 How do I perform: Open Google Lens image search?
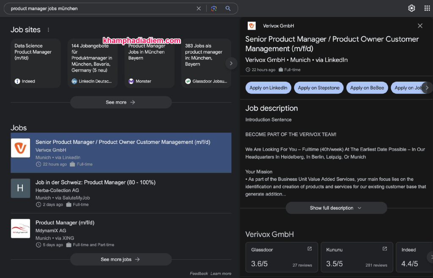(x=214, y=8)
